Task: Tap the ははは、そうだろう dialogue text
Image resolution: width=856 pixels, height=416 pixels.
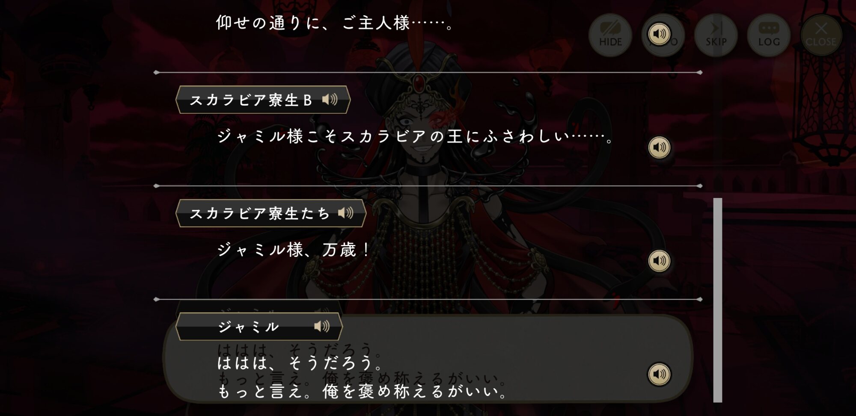Action: 300,363
